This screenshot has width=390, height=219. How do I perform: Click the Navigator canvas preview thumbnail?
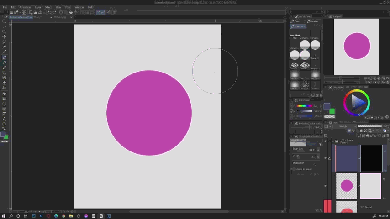click(357, 47)
